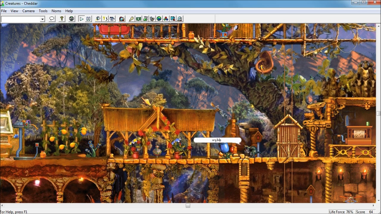Viewport: 381px width, 214px height.
Task: Open the toolbar combo box dropdown arrow
Action: point(42,19)
